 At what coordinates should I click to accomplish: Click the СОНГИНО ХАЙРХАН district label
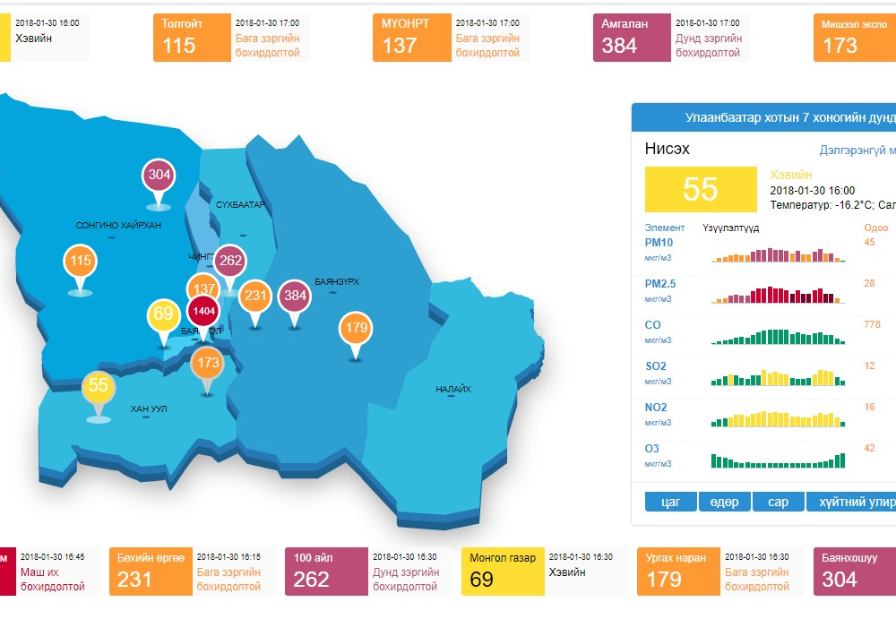coord(118,225)
